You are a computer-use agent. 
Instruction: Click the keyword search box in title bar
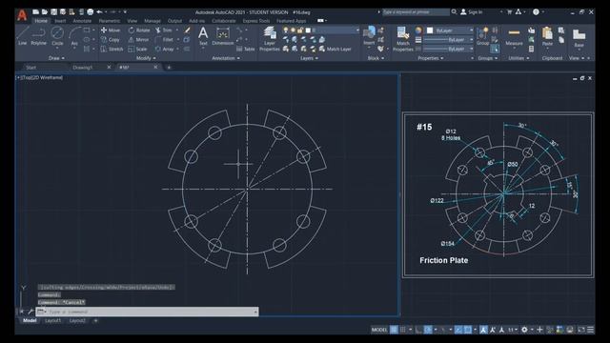(416, 12)
